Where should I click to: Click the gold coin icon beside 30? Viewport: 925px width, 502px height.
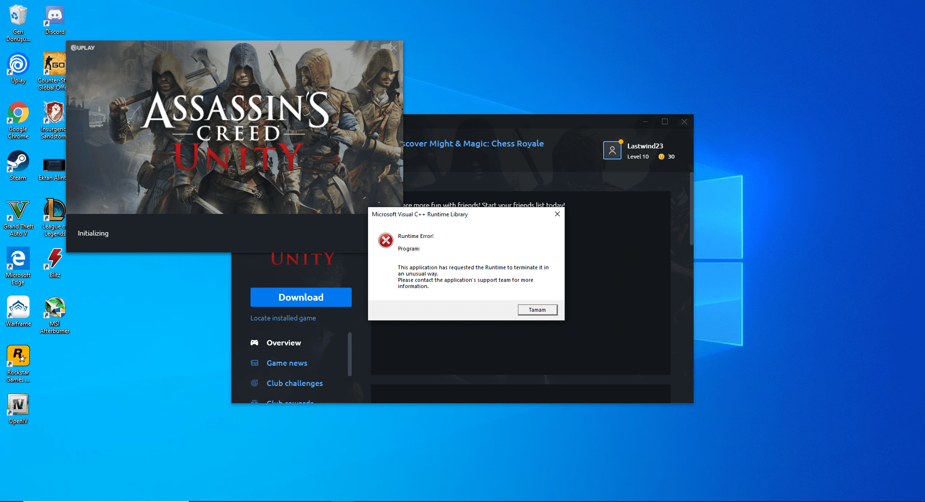click(661, 157)
